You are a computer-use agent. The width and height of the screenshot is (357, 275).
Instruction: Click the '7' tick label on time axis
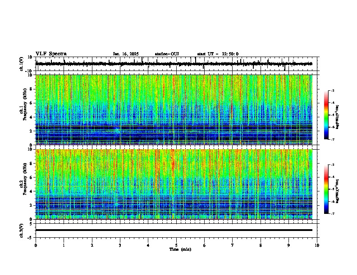(233, 245)
